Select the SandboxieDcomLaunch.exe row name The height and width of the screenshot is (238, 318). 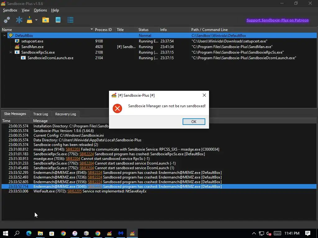(x=51, y=58)
